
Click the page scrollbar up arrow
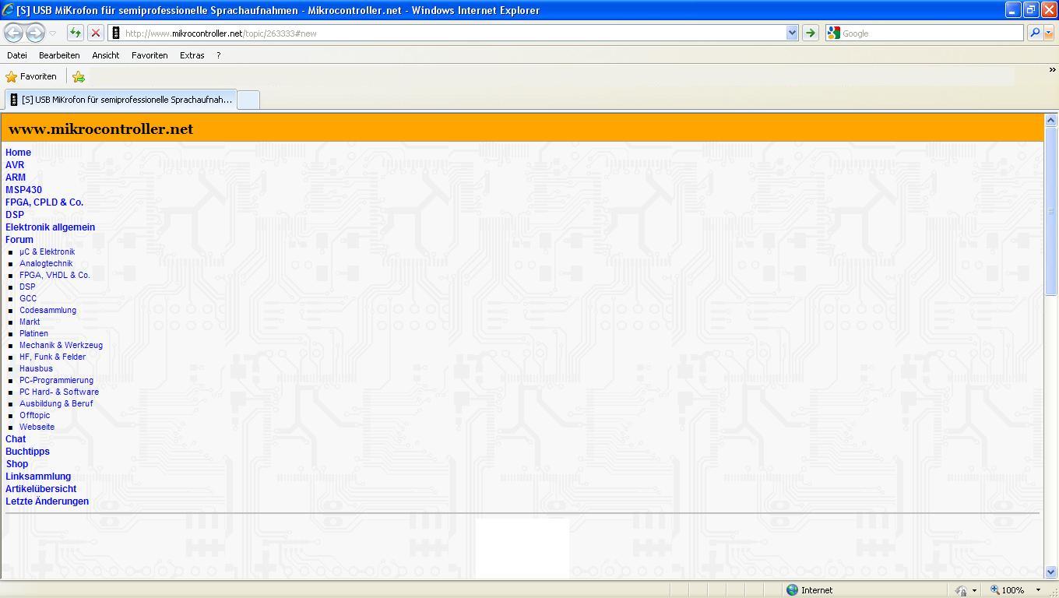coord(1050,120)
